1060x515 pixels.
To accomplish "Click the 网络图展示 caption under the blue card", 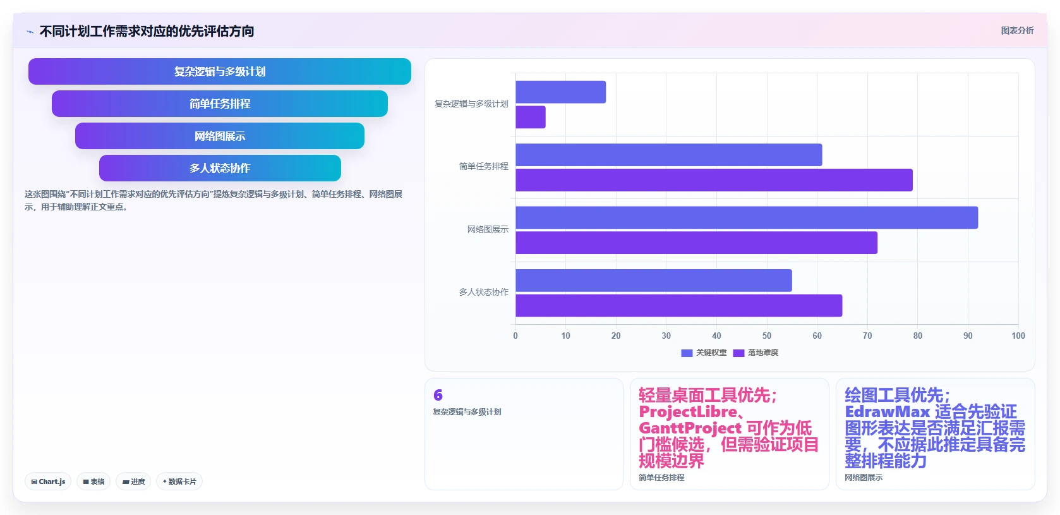I will 864,478.
